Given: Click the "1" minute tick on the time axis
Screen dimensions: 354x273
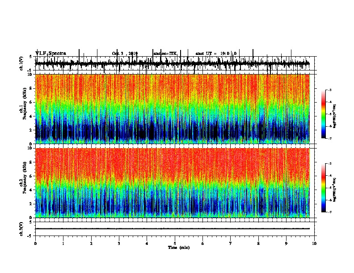Looking at the screenshot, I should pos(63,244).
